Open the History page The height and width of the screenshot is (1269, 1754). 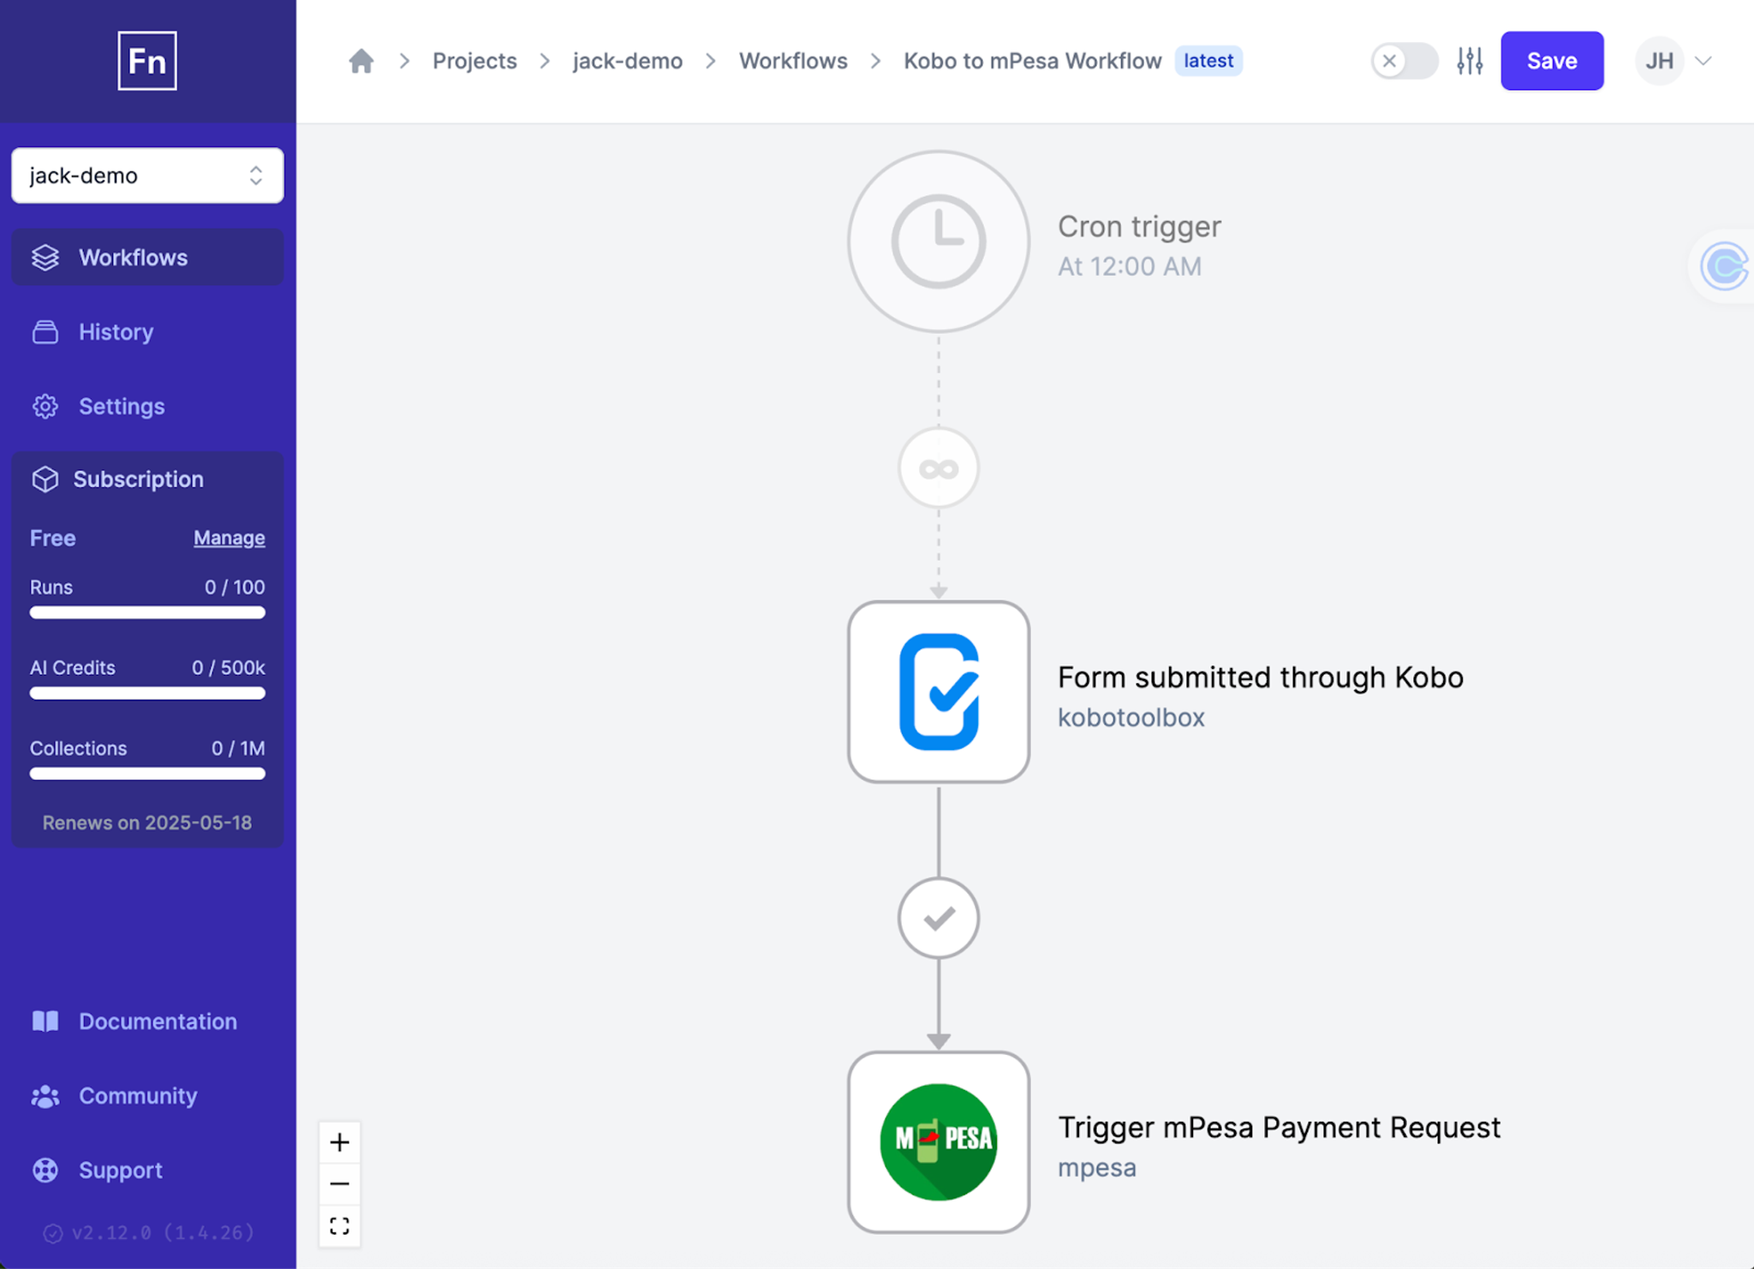pos(147,332)
